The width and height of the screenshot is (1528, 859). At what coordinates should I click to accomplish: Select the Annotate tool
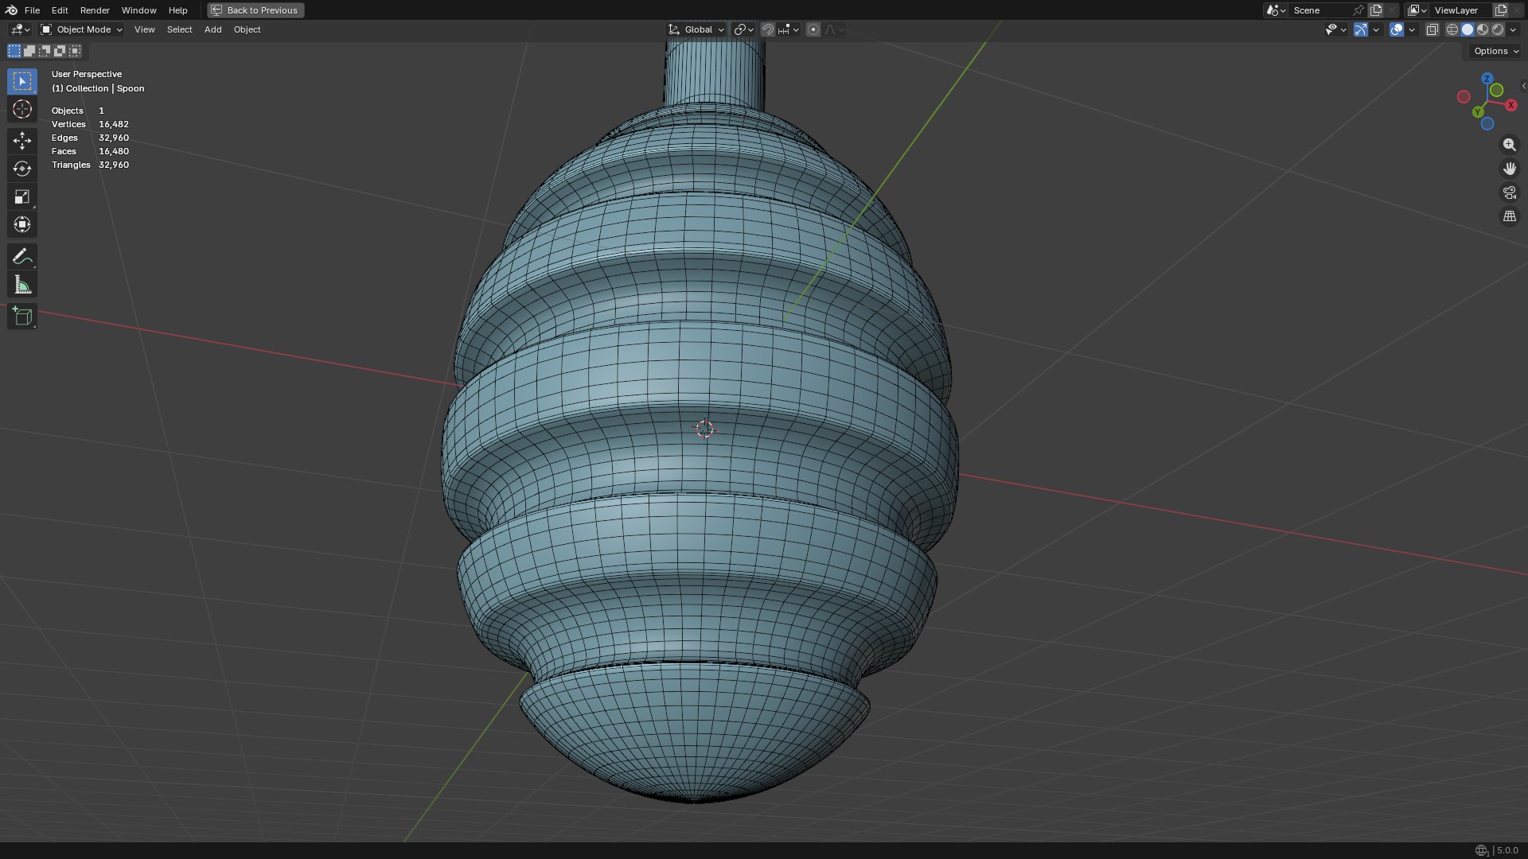coord(22,256)
